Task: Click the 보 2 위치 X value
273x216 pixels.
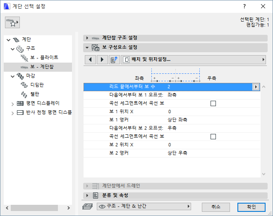Action: [x=170, y=145]
